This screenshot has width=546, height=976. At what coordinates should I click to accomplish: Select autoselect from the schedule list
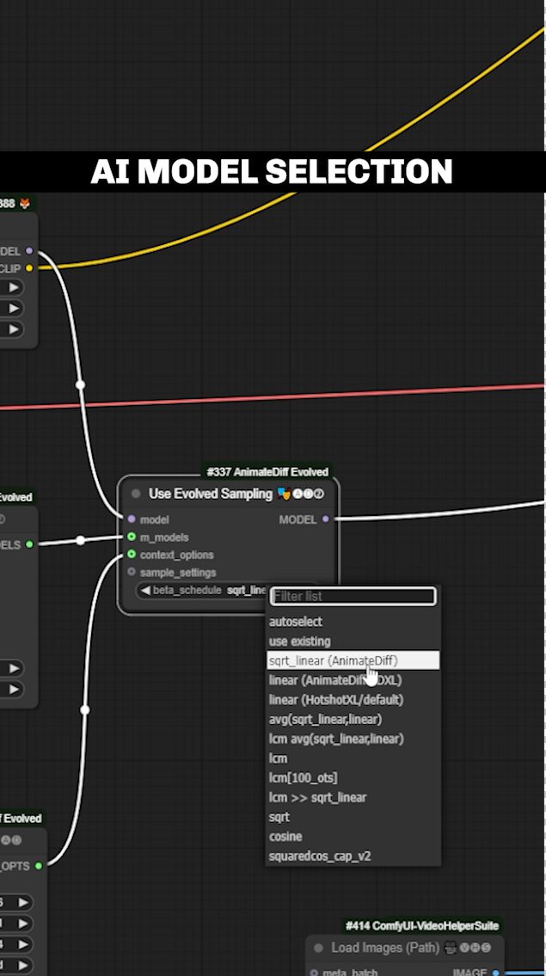click(296, 622)
